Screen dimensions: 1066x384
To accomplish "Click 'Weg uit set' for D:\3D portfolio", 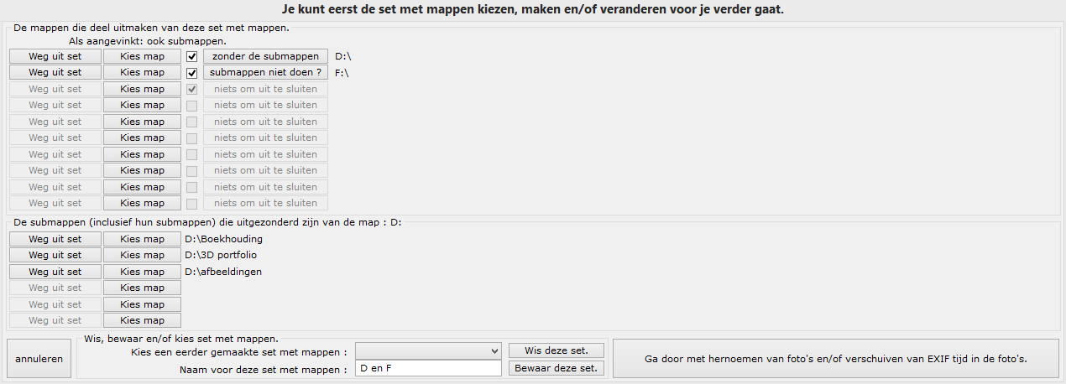I will pos(55,255).
